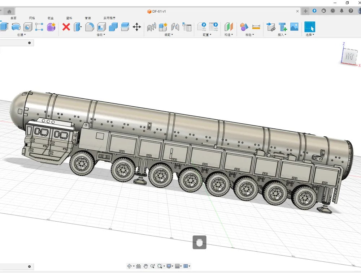The height and width of the screenshot is (273, 361).
Task: Open the 构造 (Construct) dropdown
Action: coord(229,35)
